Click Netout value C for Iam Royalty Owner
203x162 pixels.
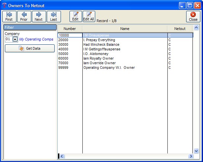pos(169,58)
